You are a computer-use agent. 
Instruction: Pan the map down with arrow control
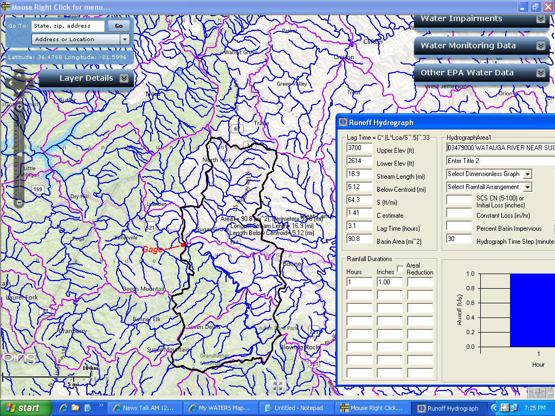[x=19, y=90]
